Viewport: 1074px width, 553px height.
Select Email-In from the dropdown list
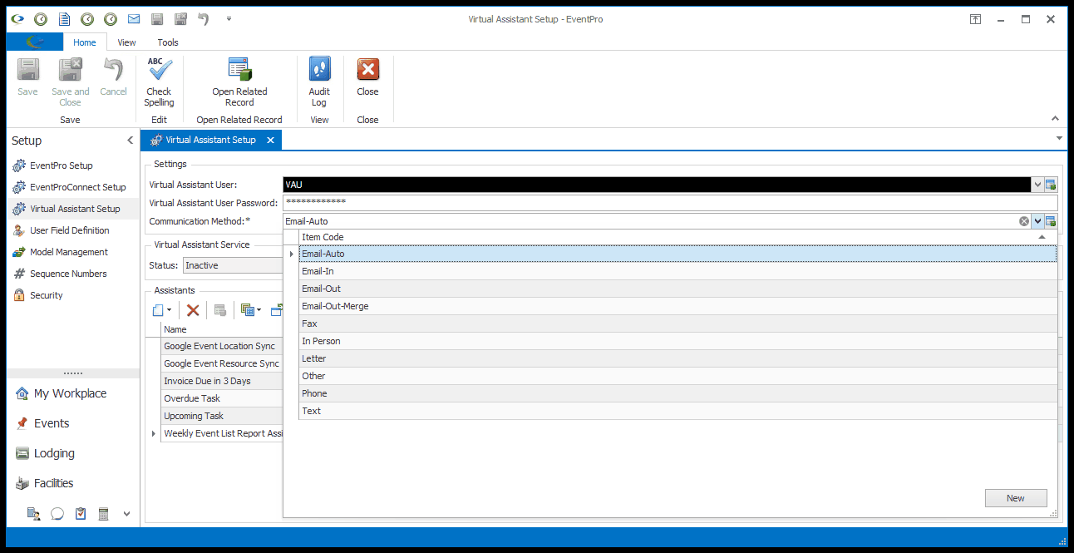(677, 271)
